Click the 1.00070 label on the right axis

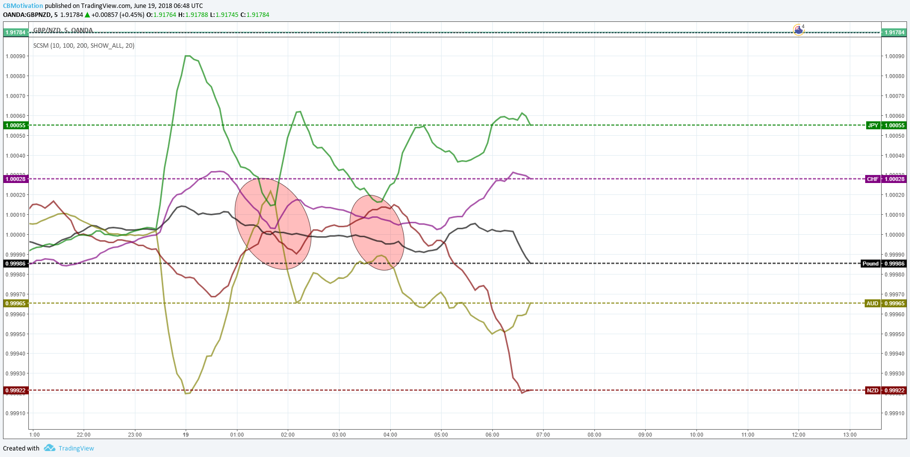(x=895, y=96)
